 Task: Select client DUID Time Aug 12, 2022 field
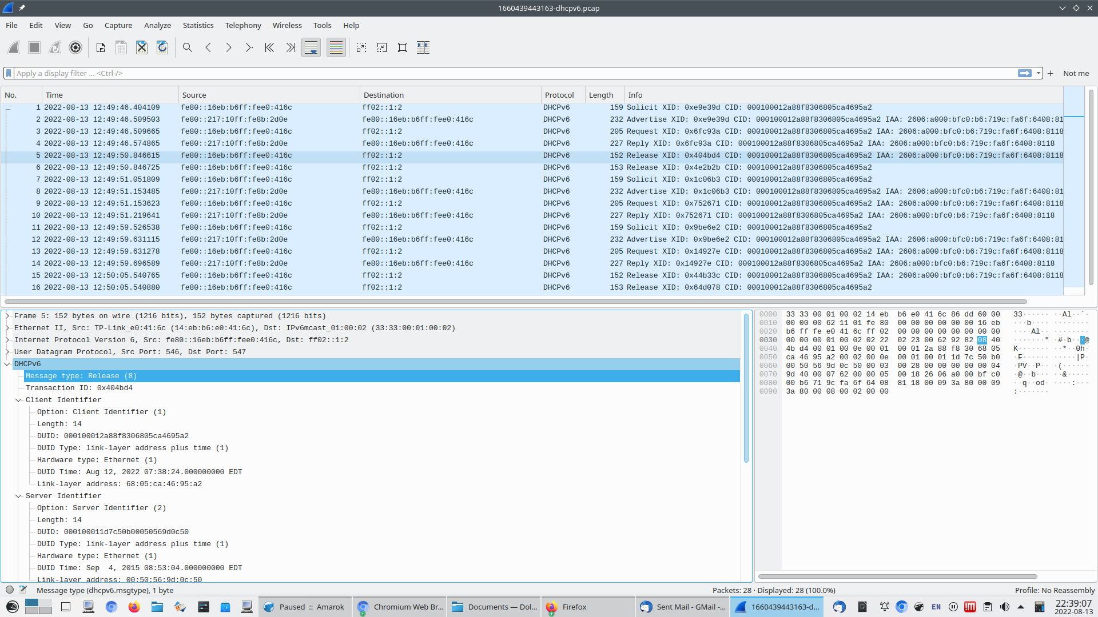coord(140,472)
